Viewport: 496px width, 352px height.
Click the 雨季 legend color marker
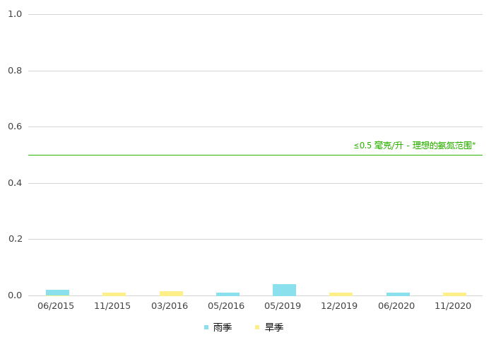pos(206,327)
